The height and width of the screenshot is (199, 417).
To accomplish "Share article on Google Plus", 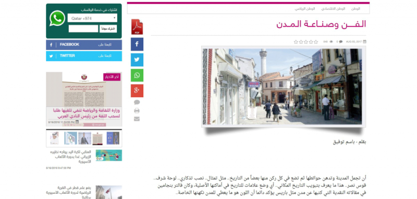I will tap(137, 90).
